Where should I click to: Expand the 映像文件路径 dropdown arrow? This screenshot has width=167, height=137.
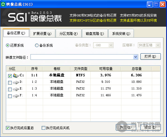click(135, 57)
